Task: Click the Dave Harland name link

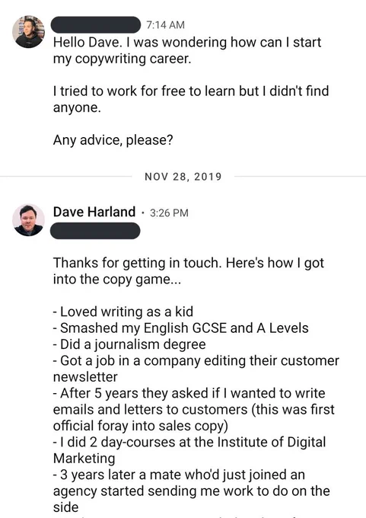Action: [x=94, y=212]
